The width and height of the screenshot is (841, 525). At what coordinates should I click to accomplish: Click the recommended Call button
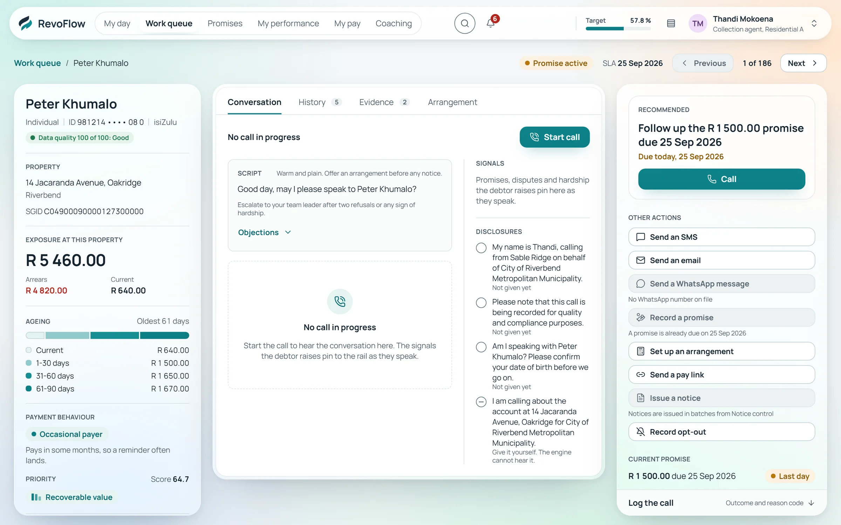pyautogui.click(x=722, y=179)
